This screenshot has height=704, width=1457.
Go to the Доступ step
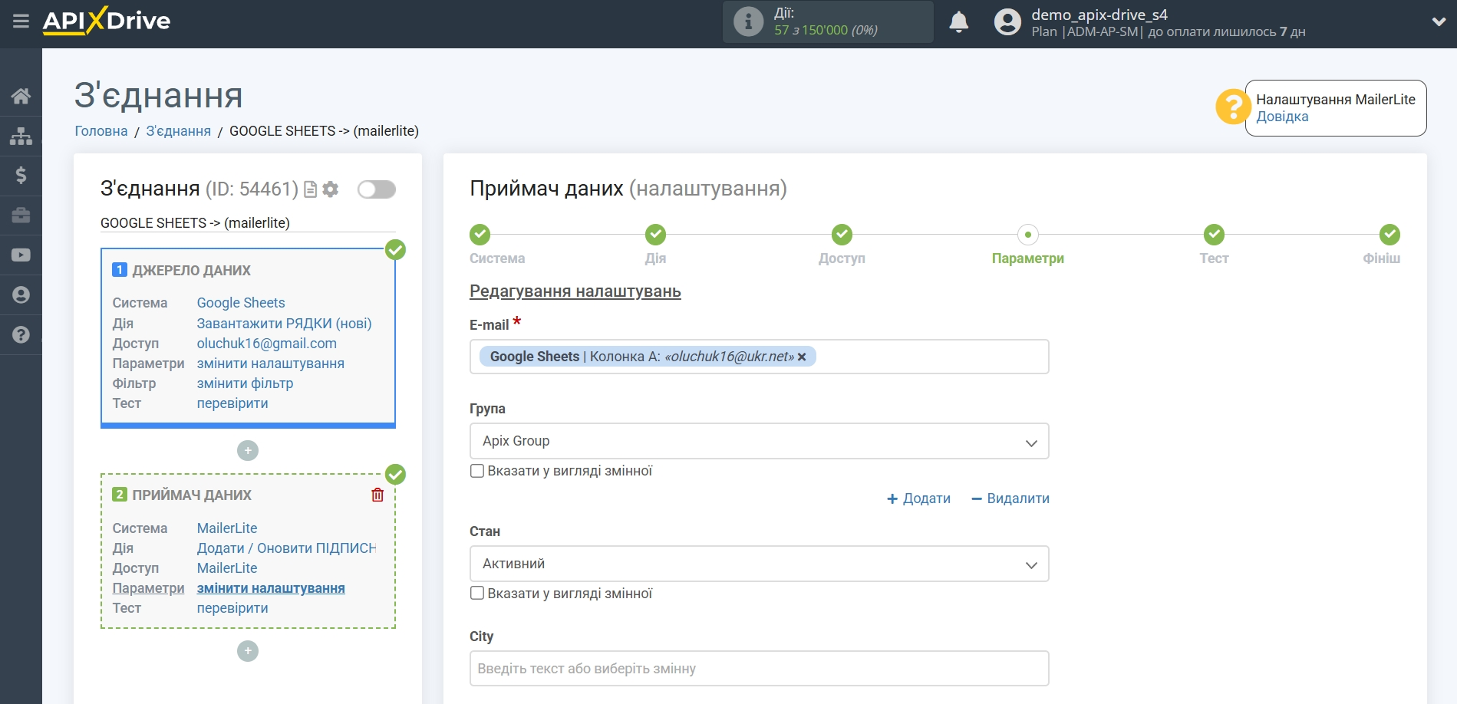point(842,245)
